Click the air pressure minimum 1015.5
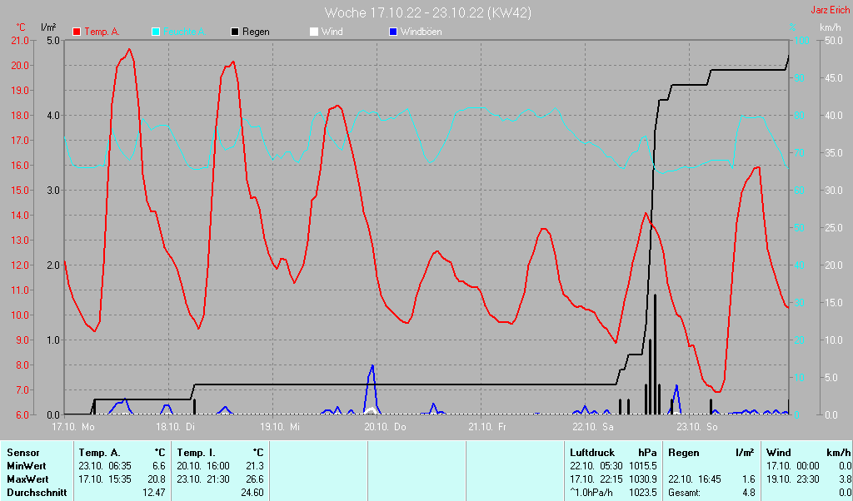 tap(643, 466)
